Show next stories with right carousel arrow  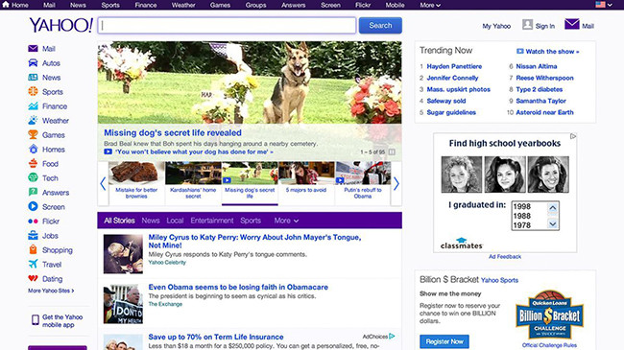click(396, 184)
